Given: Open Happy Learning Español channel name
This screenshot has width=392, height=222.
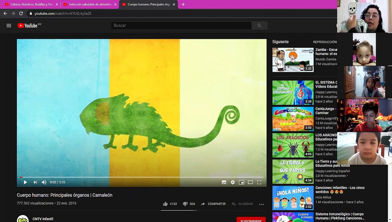Looking at the screenshot, I should (x=333, y=171).
